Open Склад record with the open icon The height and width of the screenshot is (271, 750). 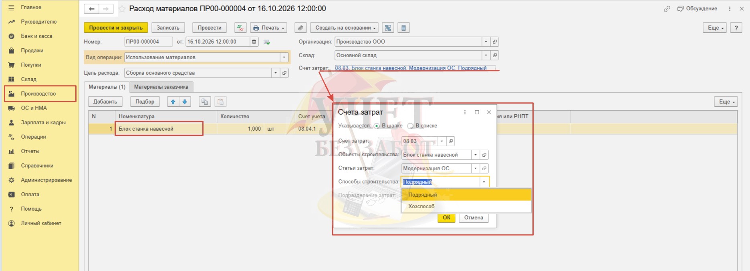click(495, 55)
